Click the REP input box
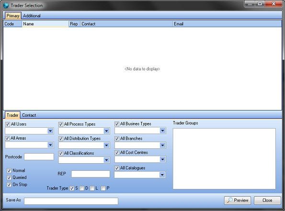Viewport: 285px width, 211px height. click(91, 174)
